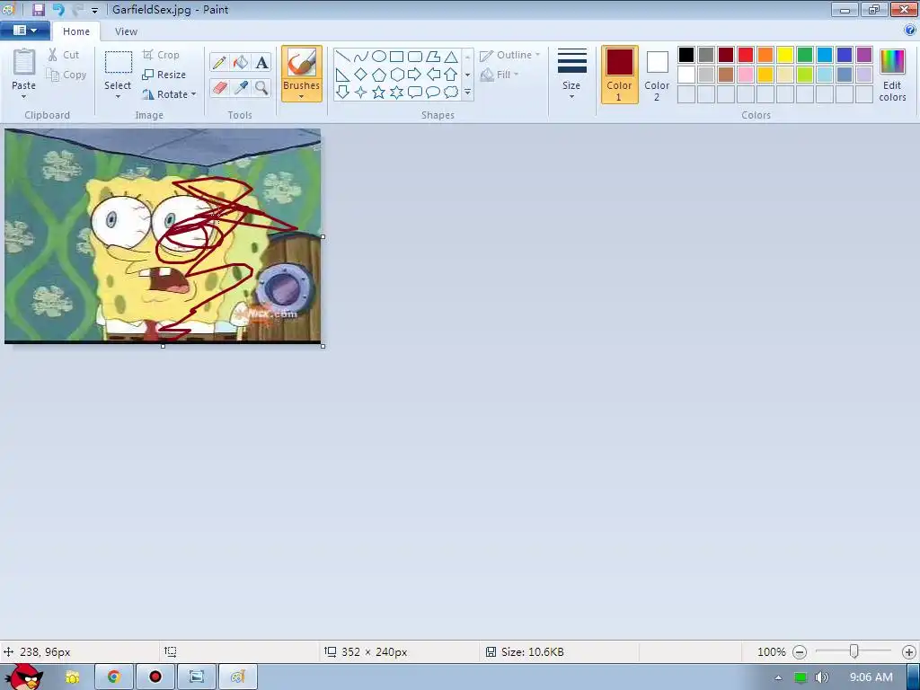Choose the Down arrow shape
The width and height of the screenshot is (920, 690).
click(x=343, y=93)
